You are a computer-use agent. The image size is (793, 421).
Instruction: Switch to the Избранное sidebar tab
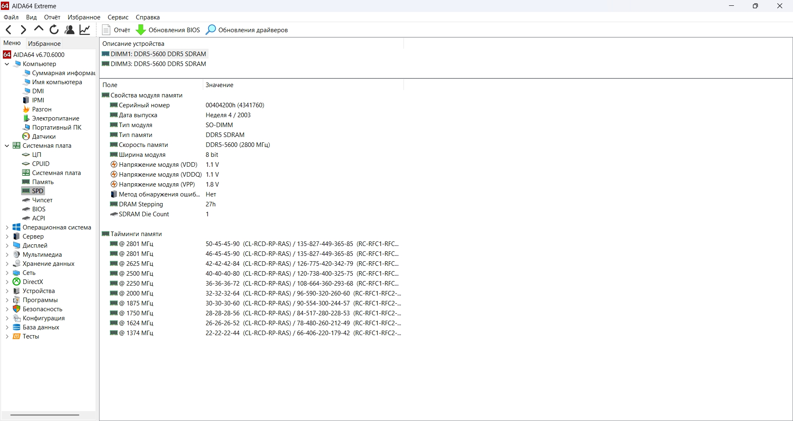44,43
